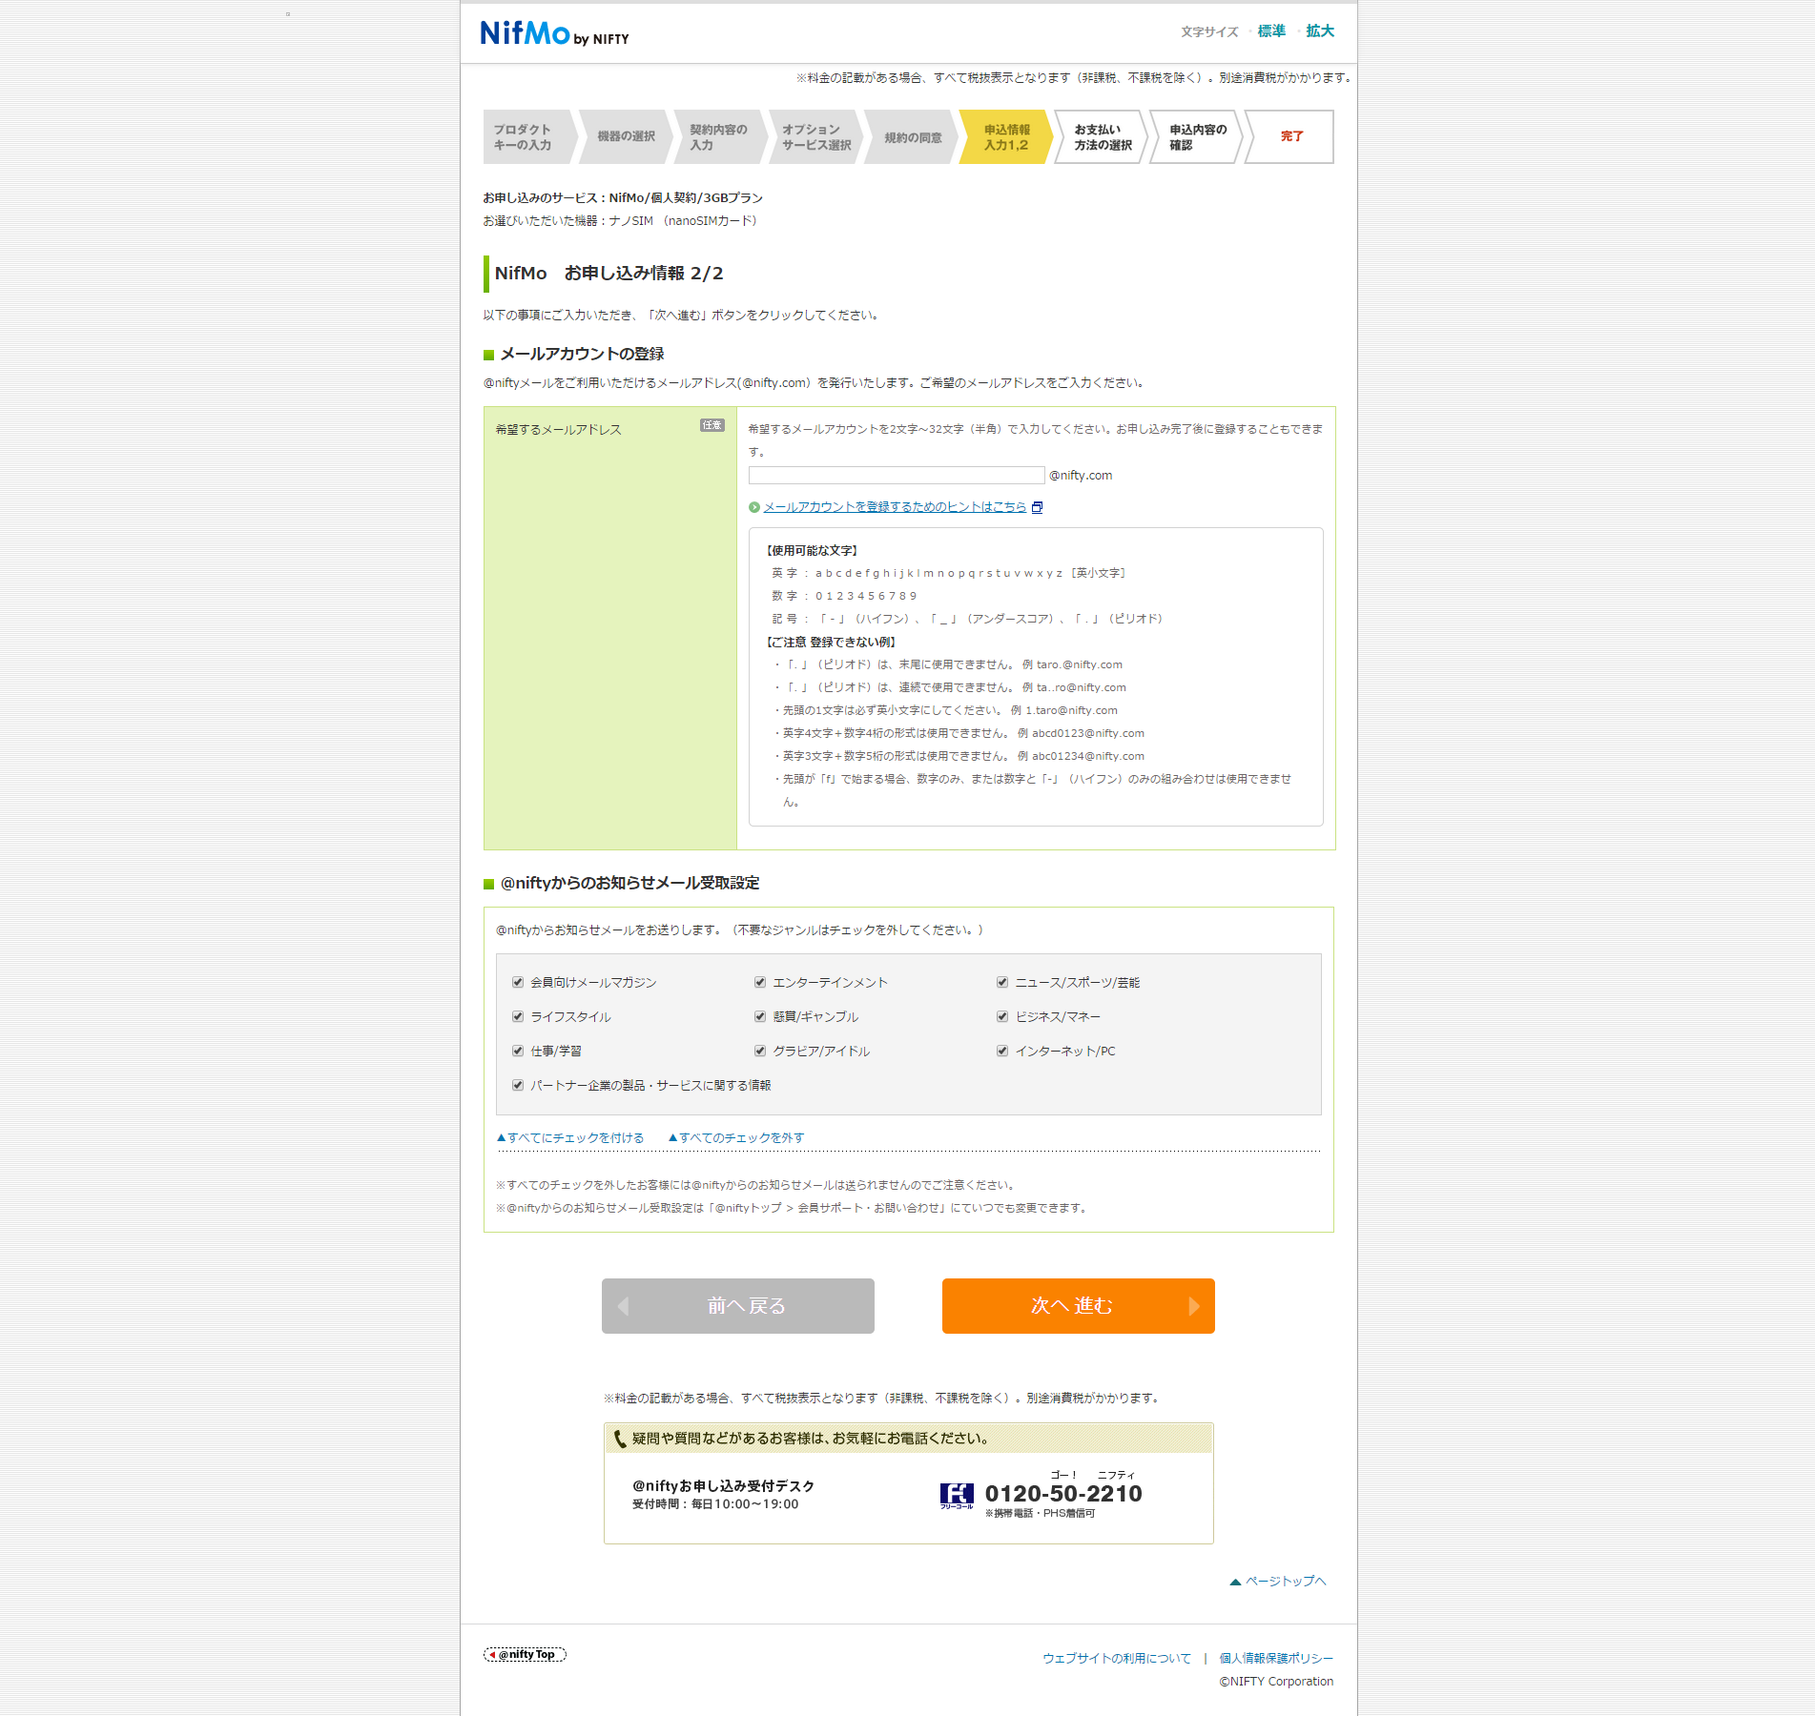Click right arrow on 次へ進む button
1815x1716 pixels.
(x=1194, y=1306)
